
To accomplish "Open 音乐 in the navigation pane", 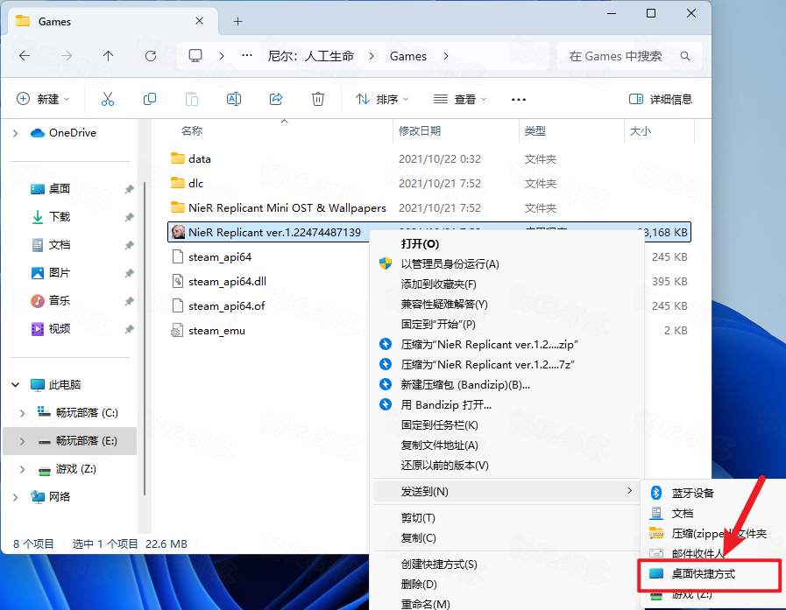I will pyautogui.click(x=60, y=301).
